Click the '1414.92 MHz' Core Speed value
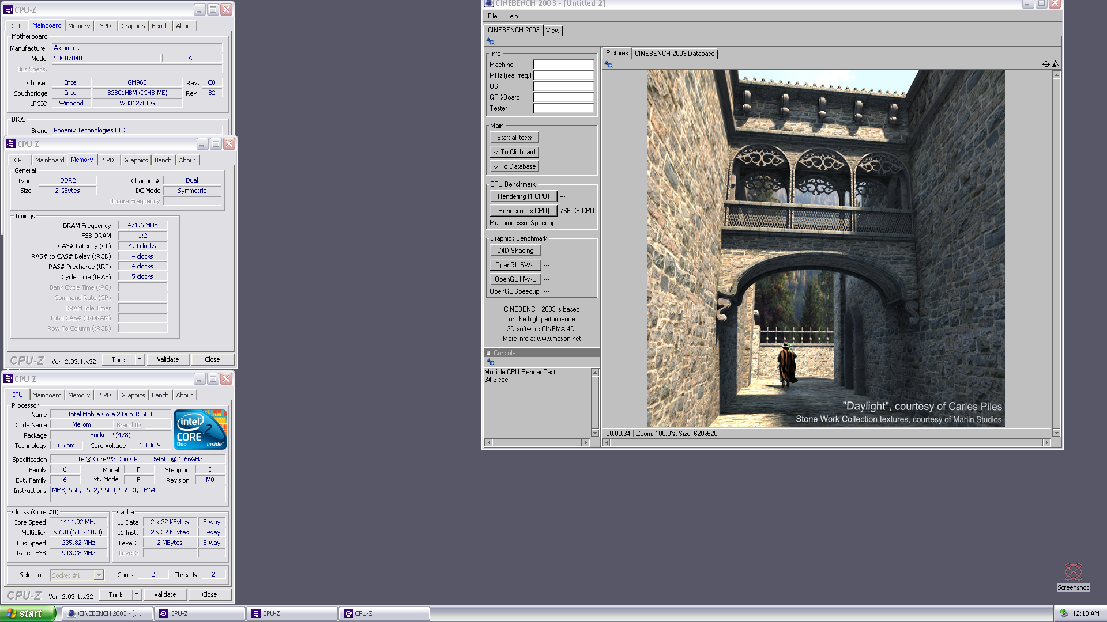1107x622 pixels. 78,522
